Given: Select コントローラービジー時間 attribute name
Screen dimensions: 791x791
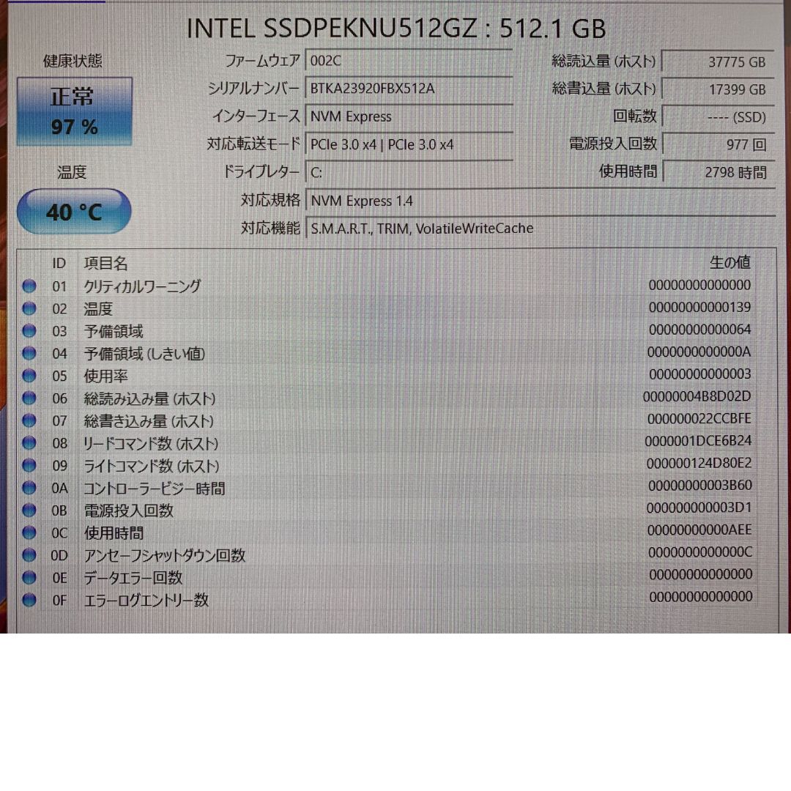Looking at the screenshot, I should point(154,489).
